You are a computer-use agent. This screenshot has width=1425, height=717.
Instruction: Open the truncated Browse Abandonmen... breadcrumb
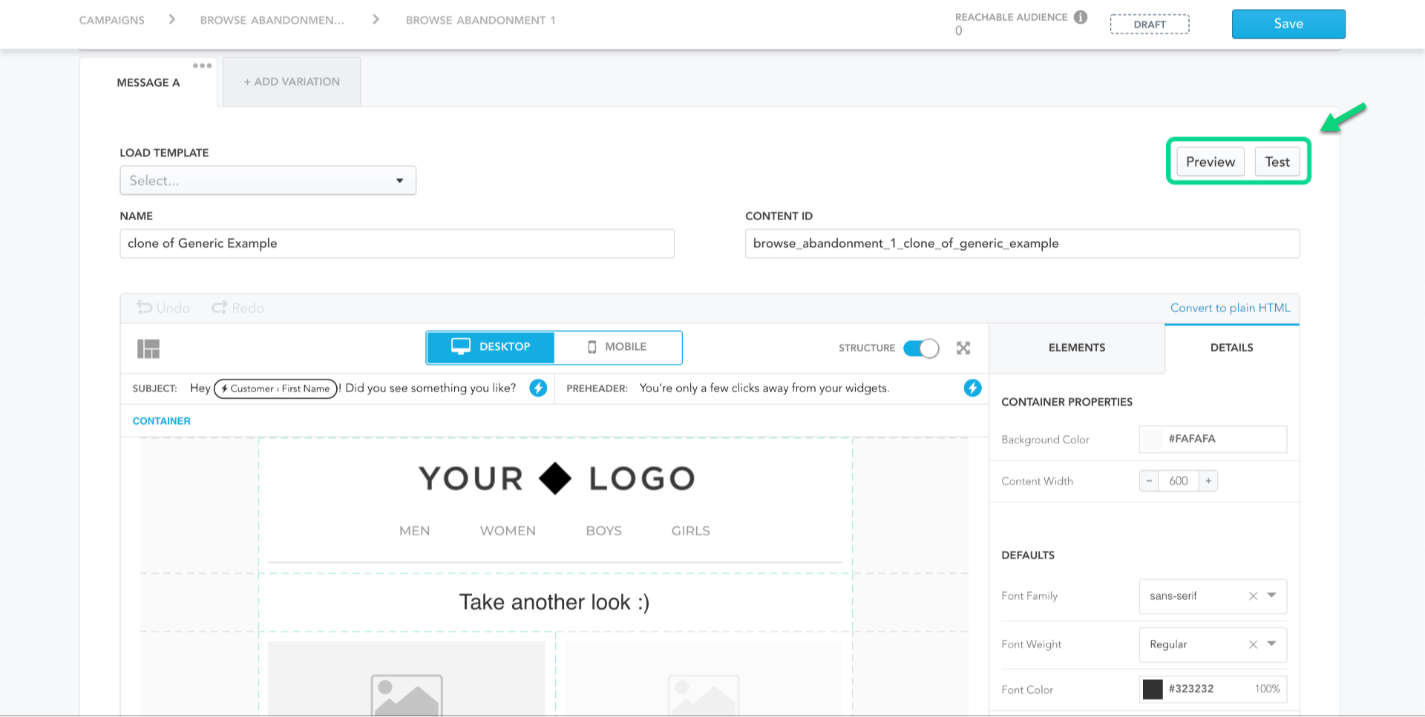[x=272, y=20]
